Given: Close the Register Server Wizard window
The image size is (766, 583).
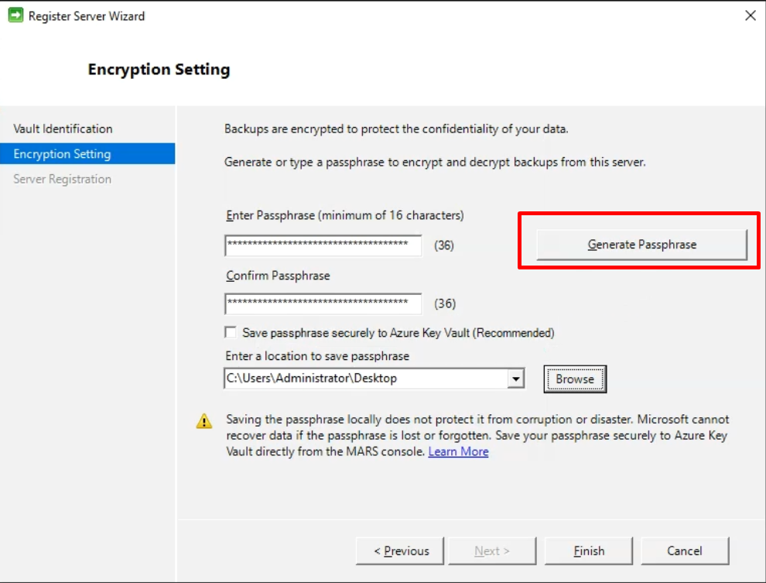Looking at the screenshot, I should click(751, 15).
